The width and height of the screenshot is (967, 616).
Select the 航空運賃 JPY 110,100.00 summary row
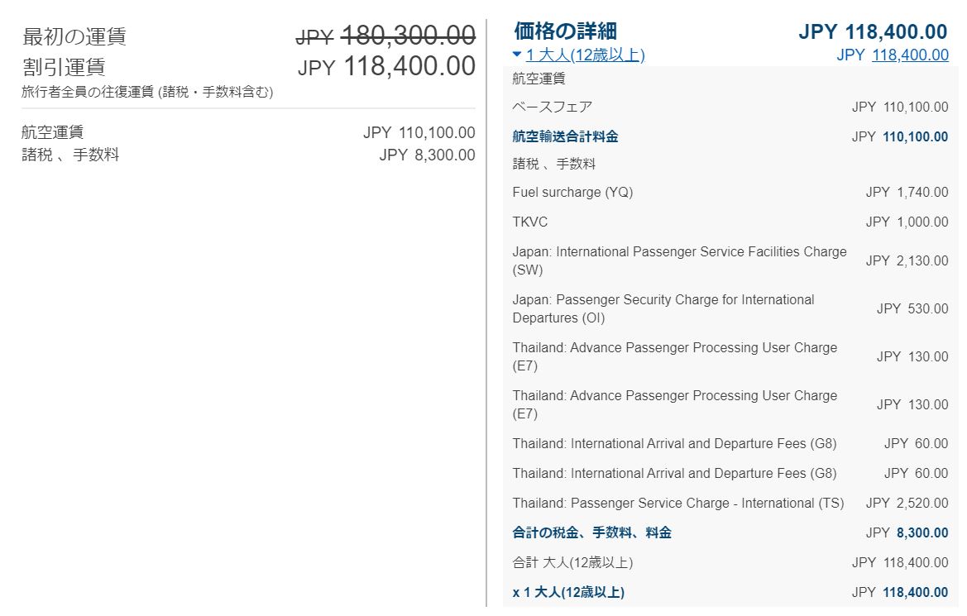[248, 132]
